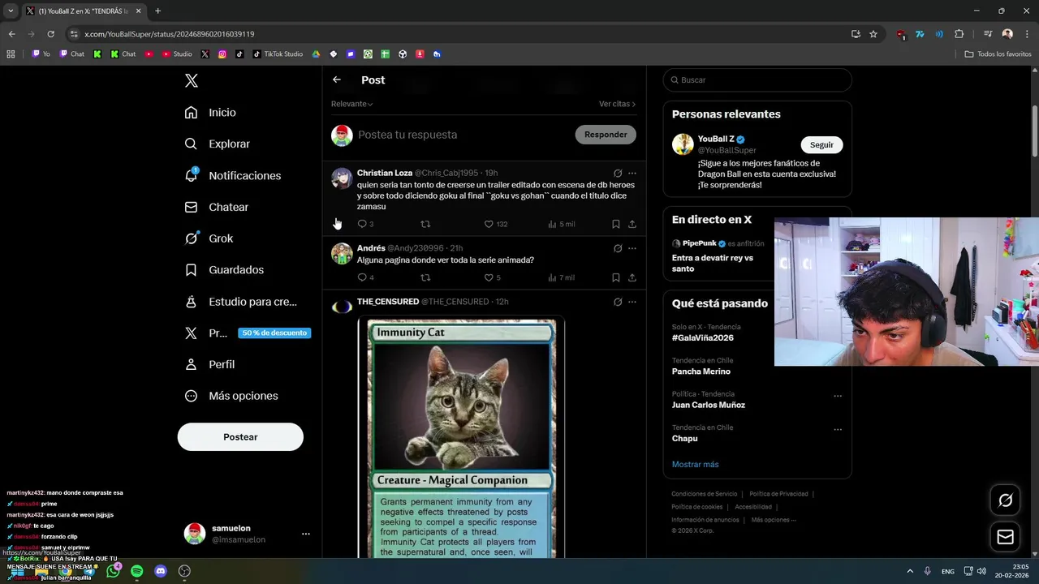Repost Christian Loza's comment
The image size is (1039, 584).
(425, 224)
